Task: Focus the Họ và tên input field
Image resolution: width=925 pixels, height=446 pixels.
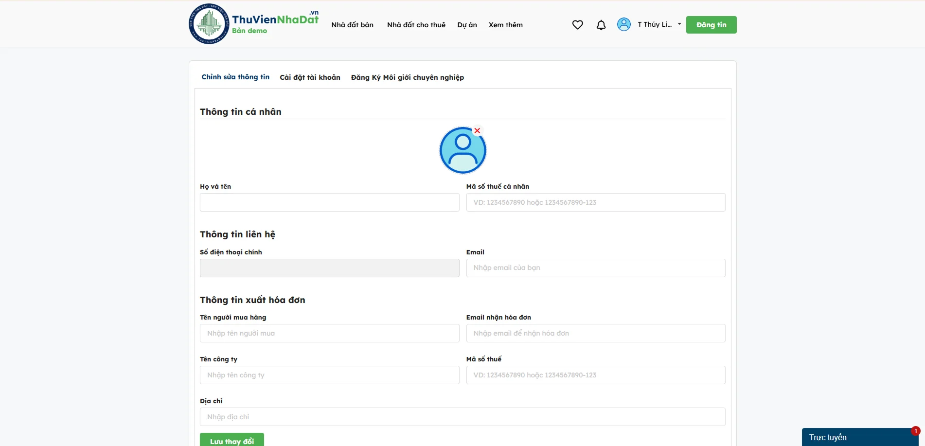Action: tap(329, 202)
